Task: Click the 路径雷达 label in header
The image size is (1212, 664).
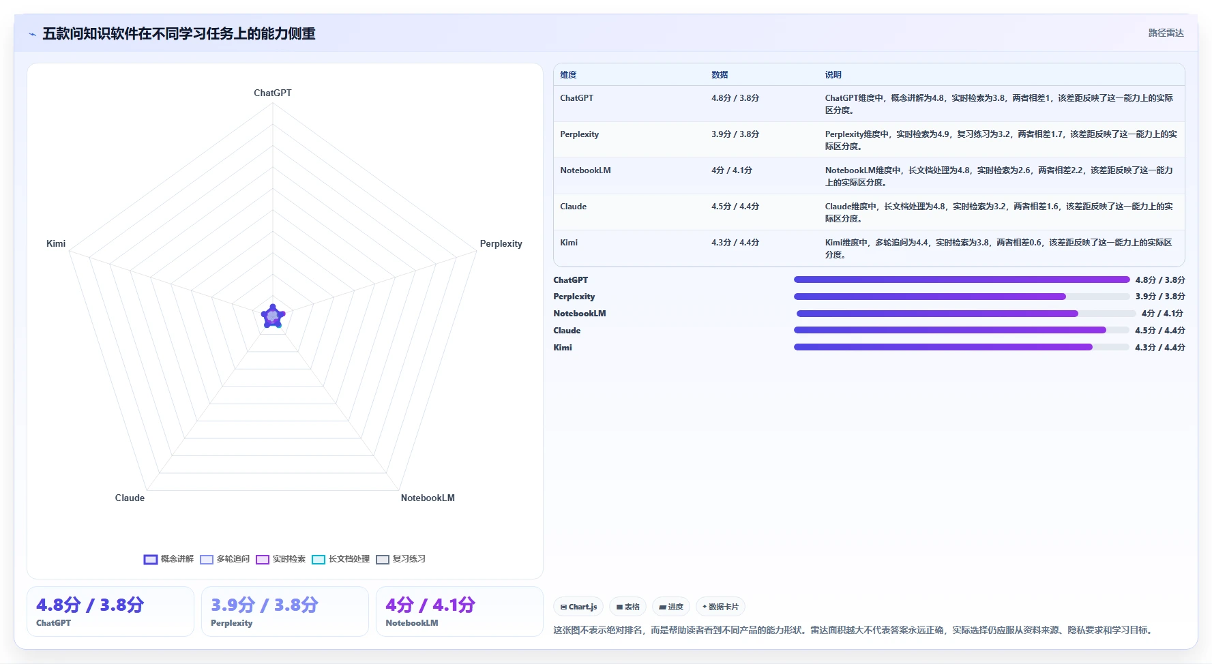Action: [x=1166, y=33]
